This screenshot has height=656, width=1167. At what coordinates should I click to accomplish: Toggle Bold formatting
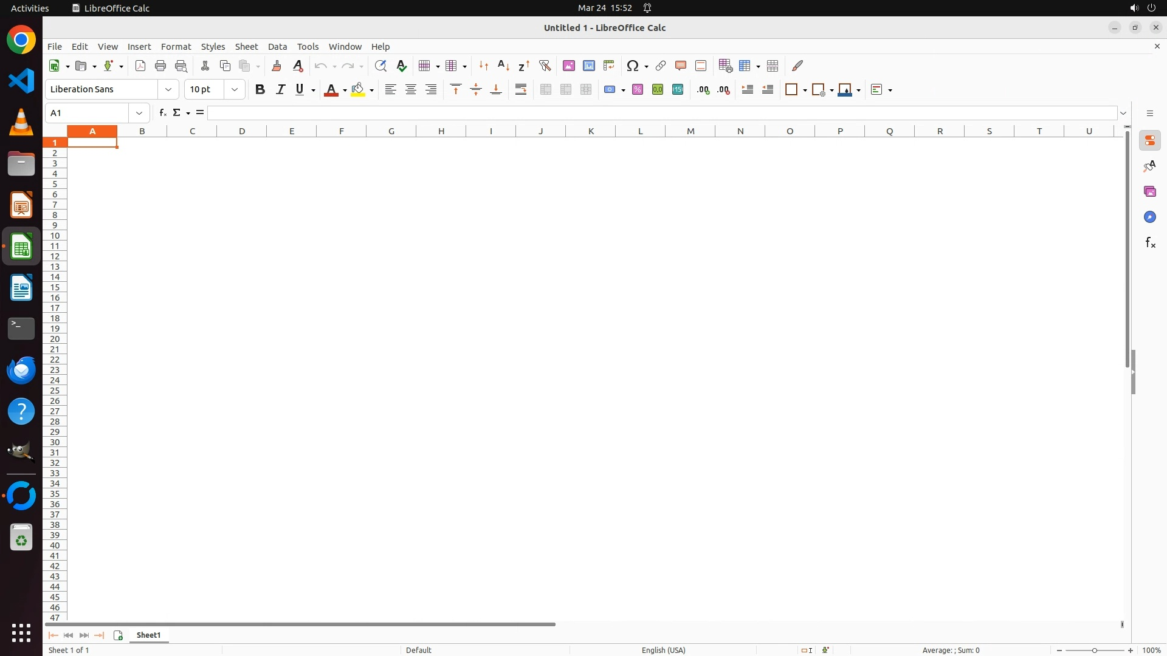[260, 89]
